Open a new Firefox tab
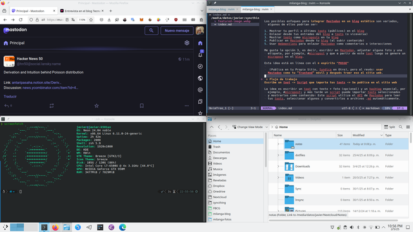The width and height of the screenshot is (413, 232). tap(110, 11)
